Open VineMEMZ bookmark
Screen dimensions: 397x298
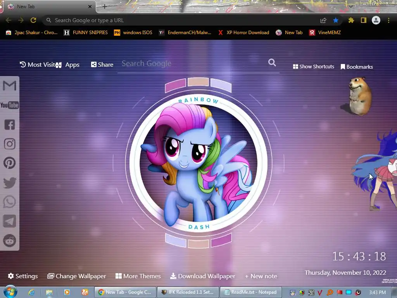pyautogui.click(x=325, y=33)
